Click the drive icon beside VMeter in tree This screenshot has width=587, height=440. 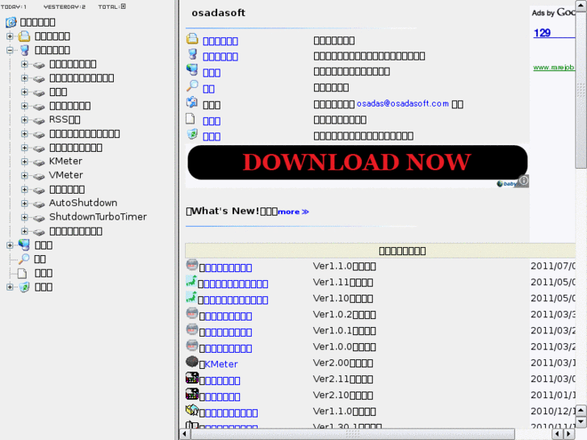[39, 176]
